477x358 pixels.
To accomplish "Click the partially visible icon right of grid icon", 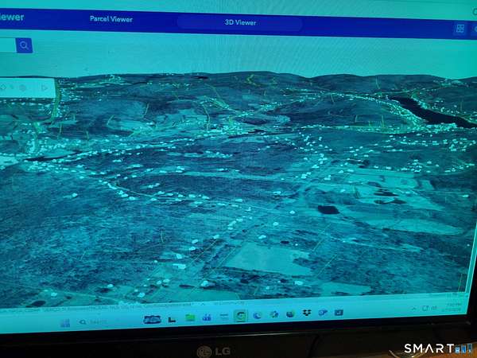I will (x=474, y=29).
